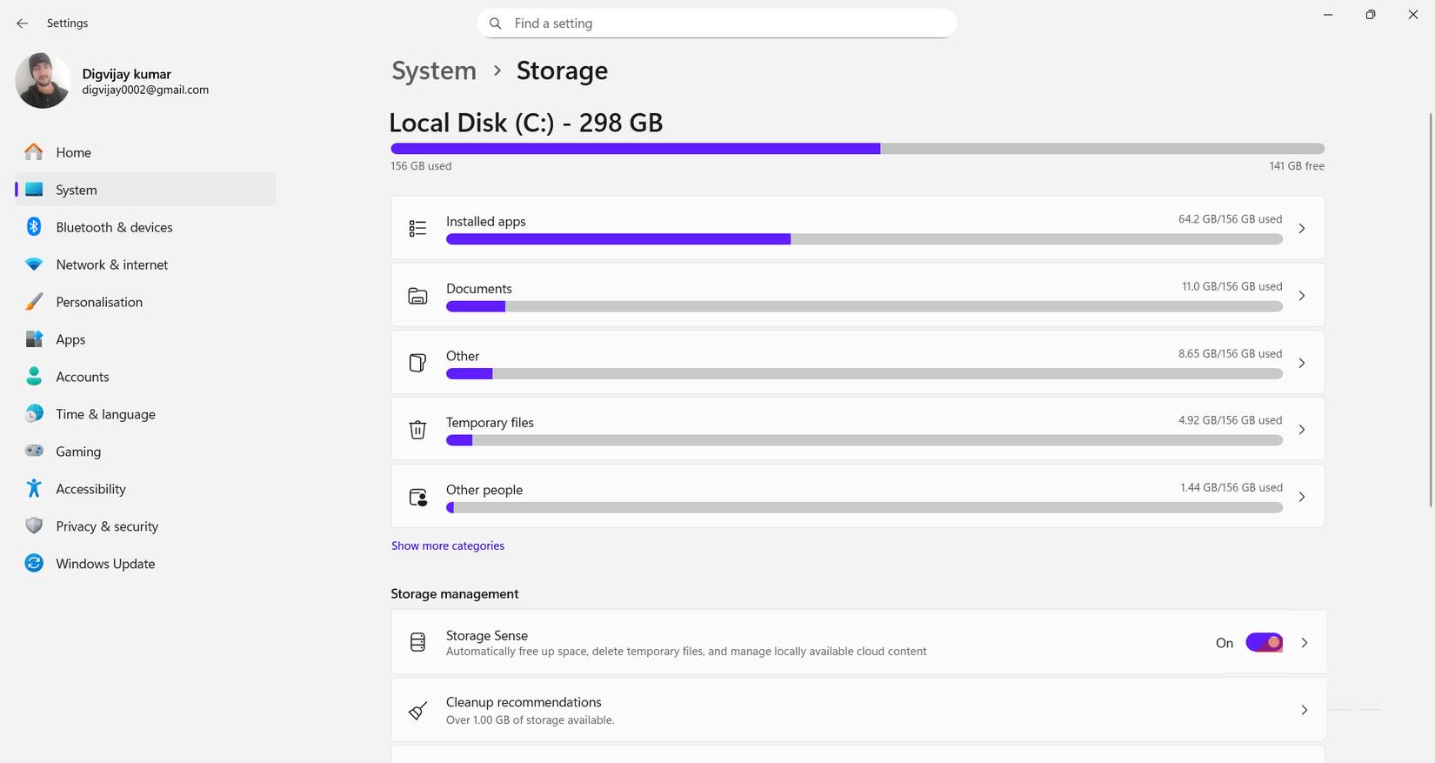Click the Storage Sense database icon
The height and width of the screenshot is (763, 1435).
click(417, 642)
